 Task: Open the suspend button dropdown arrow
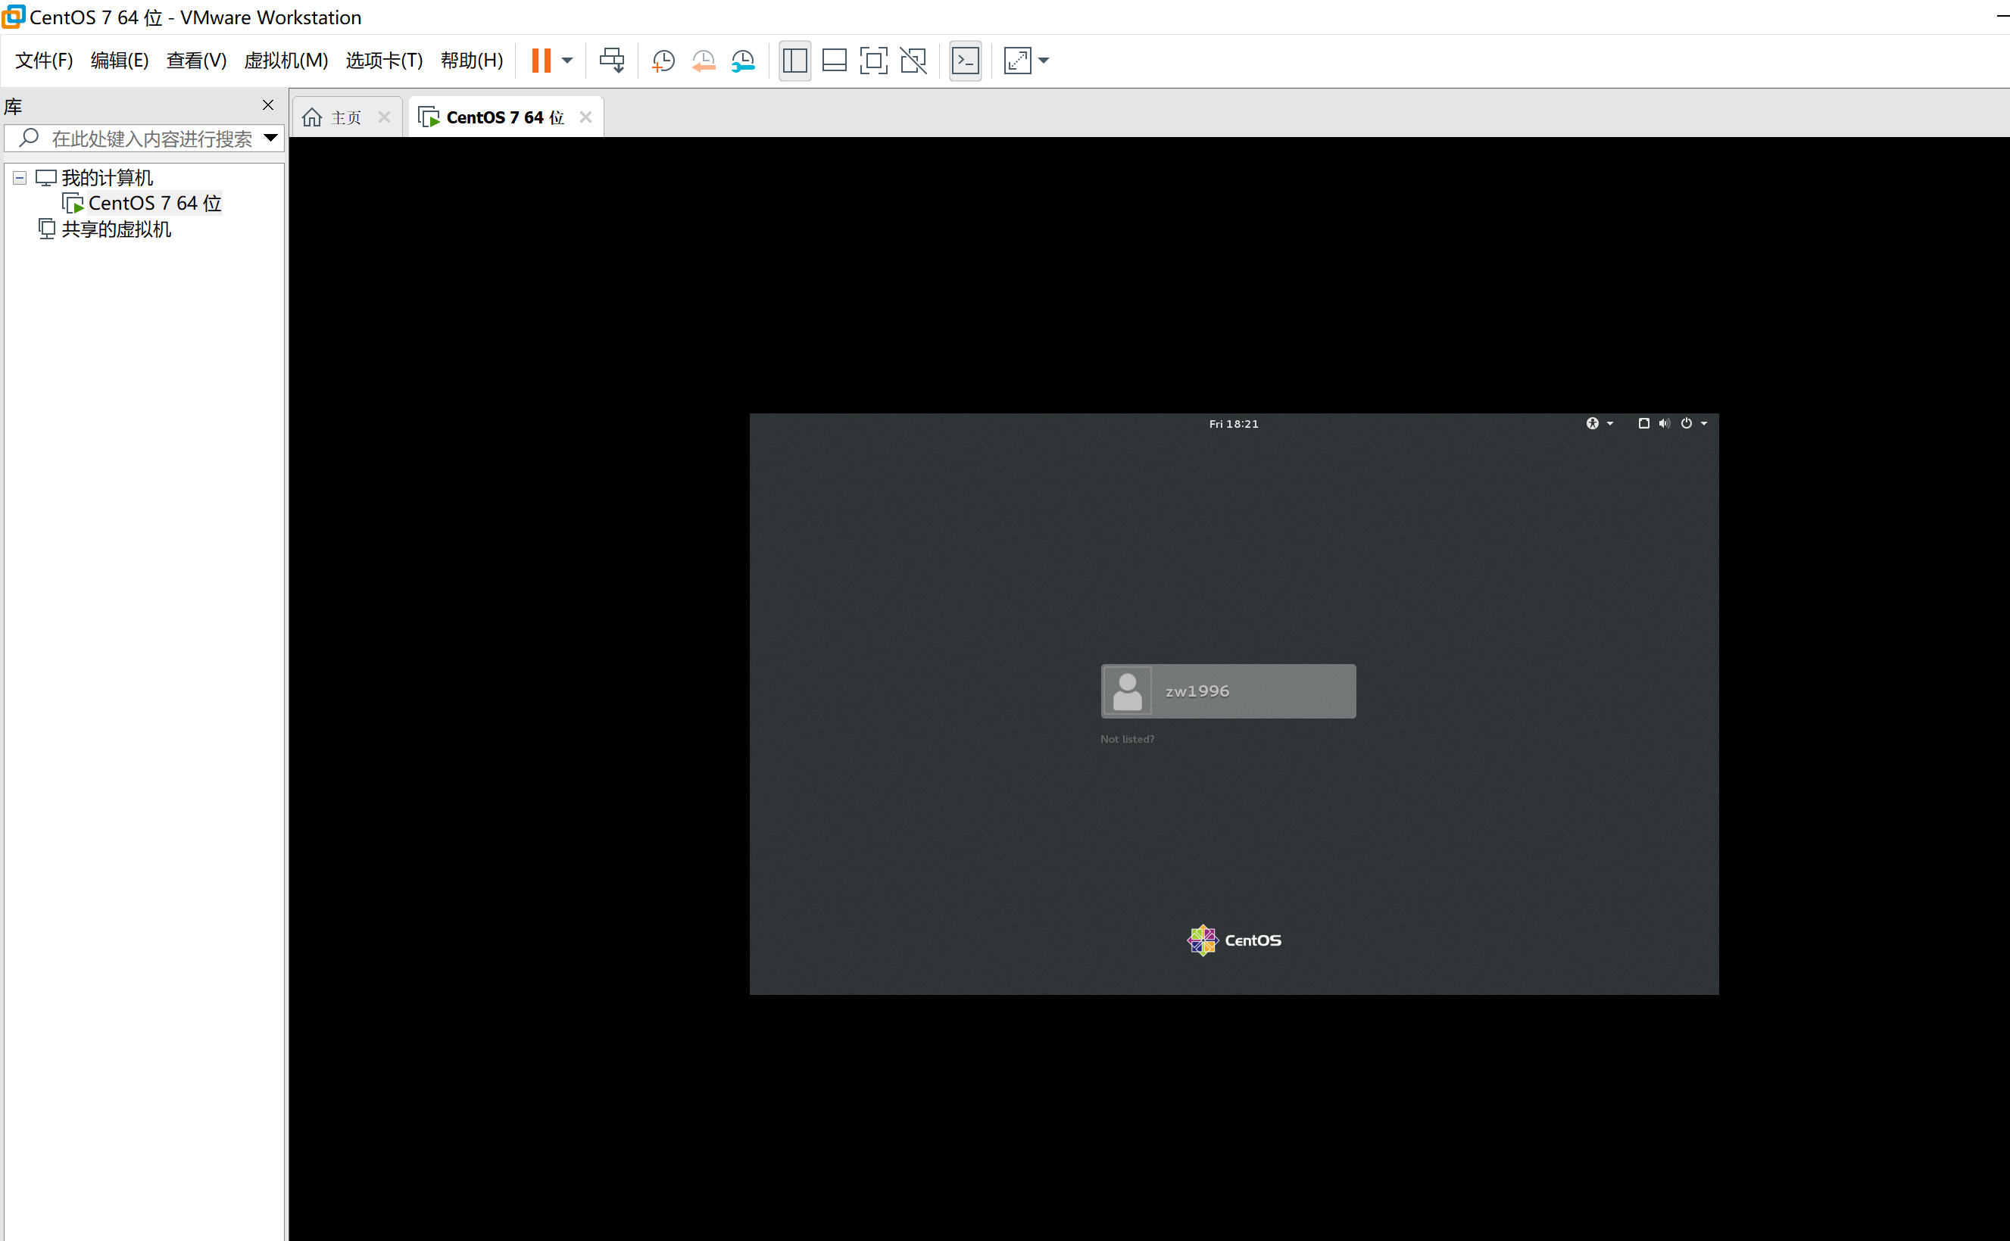[x=566, y=60]
